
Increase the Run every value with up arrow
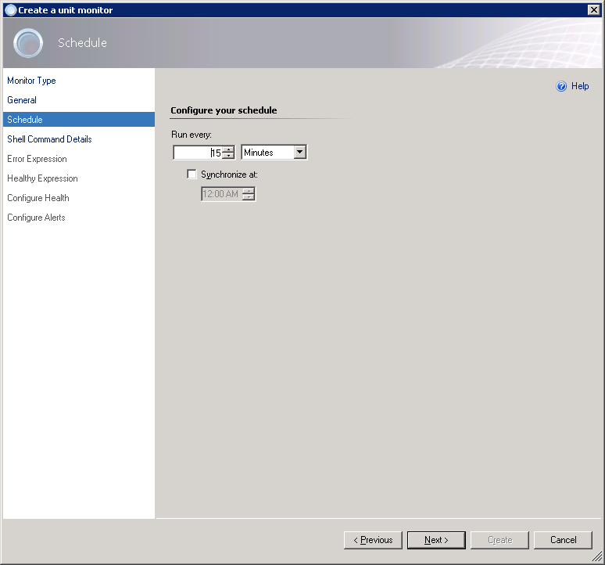[228, 149]
